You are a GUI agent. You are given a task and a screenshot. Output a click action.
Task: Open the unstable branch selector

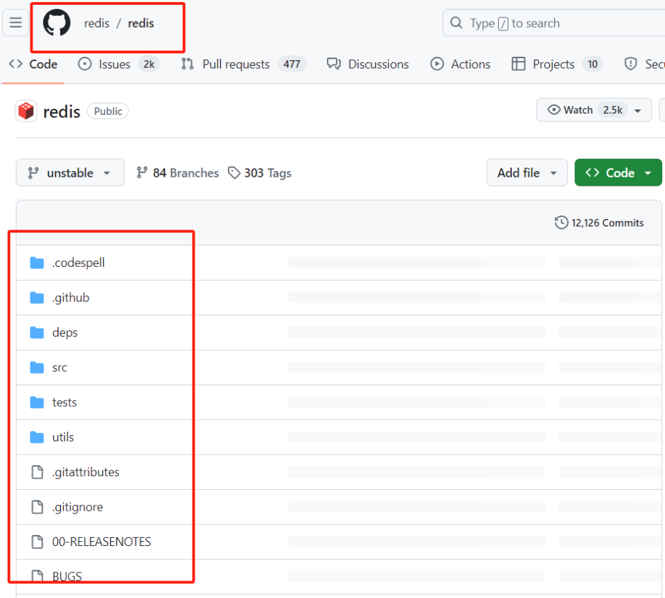tap(69, 173)
